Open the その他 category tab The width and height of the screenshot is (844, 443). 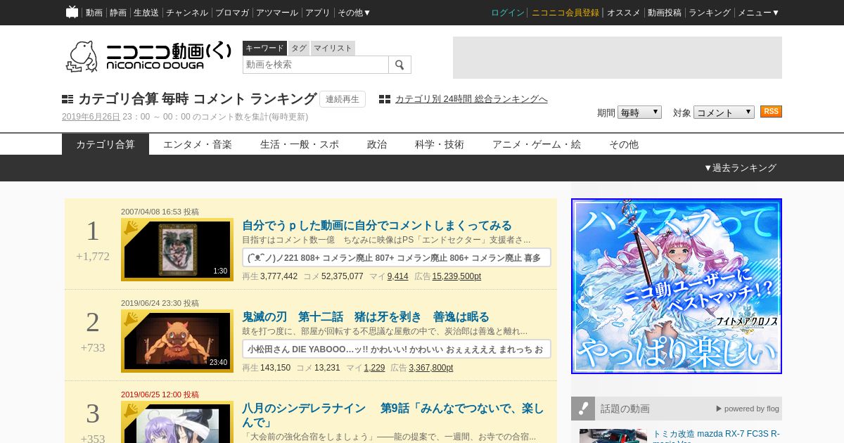(624, 144)
